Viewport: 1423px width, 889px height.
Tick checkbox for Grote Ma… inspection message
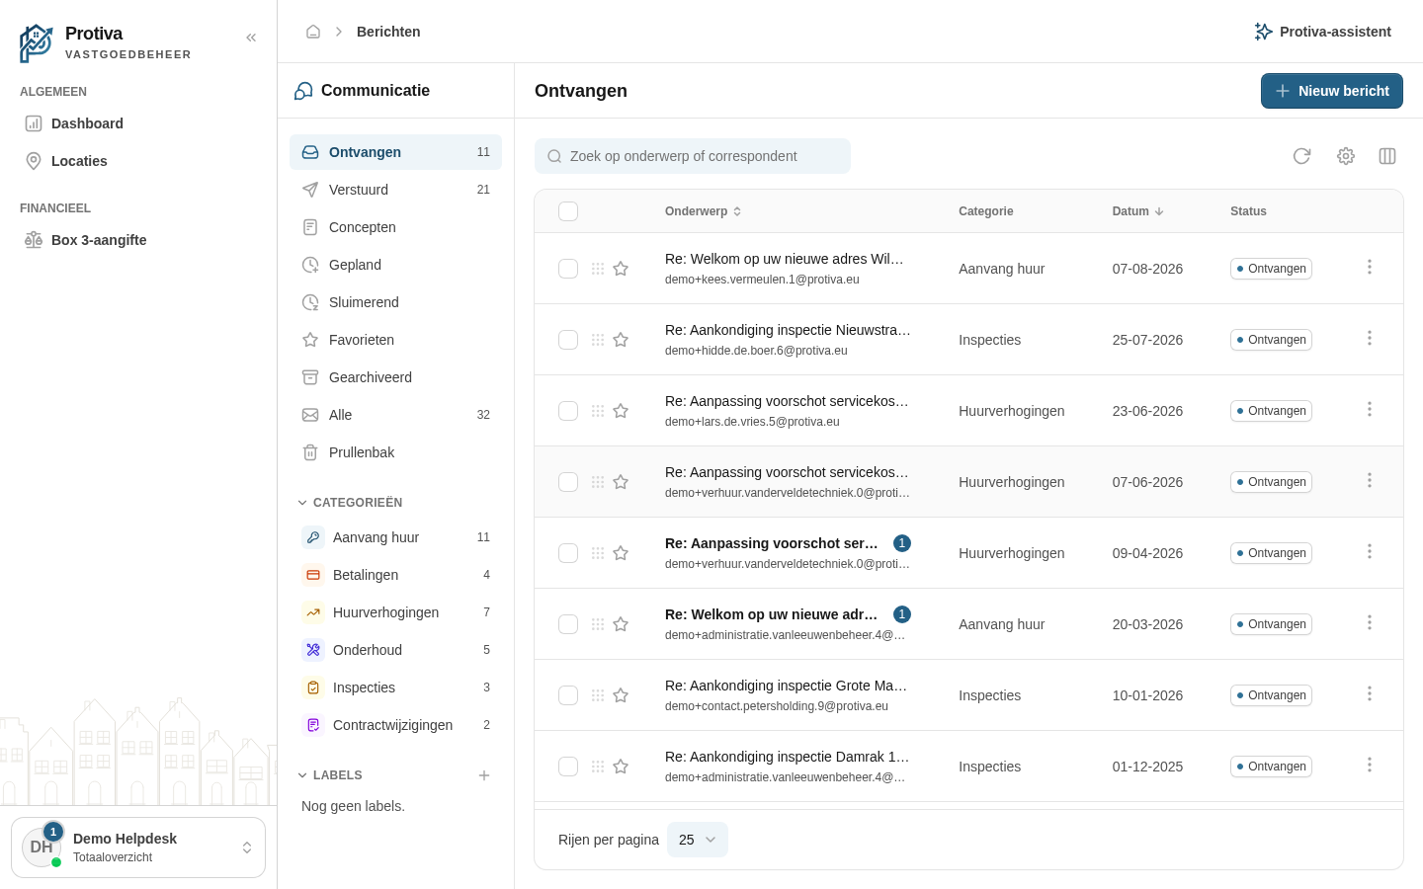pyautogui.click(x=568, y=695)
